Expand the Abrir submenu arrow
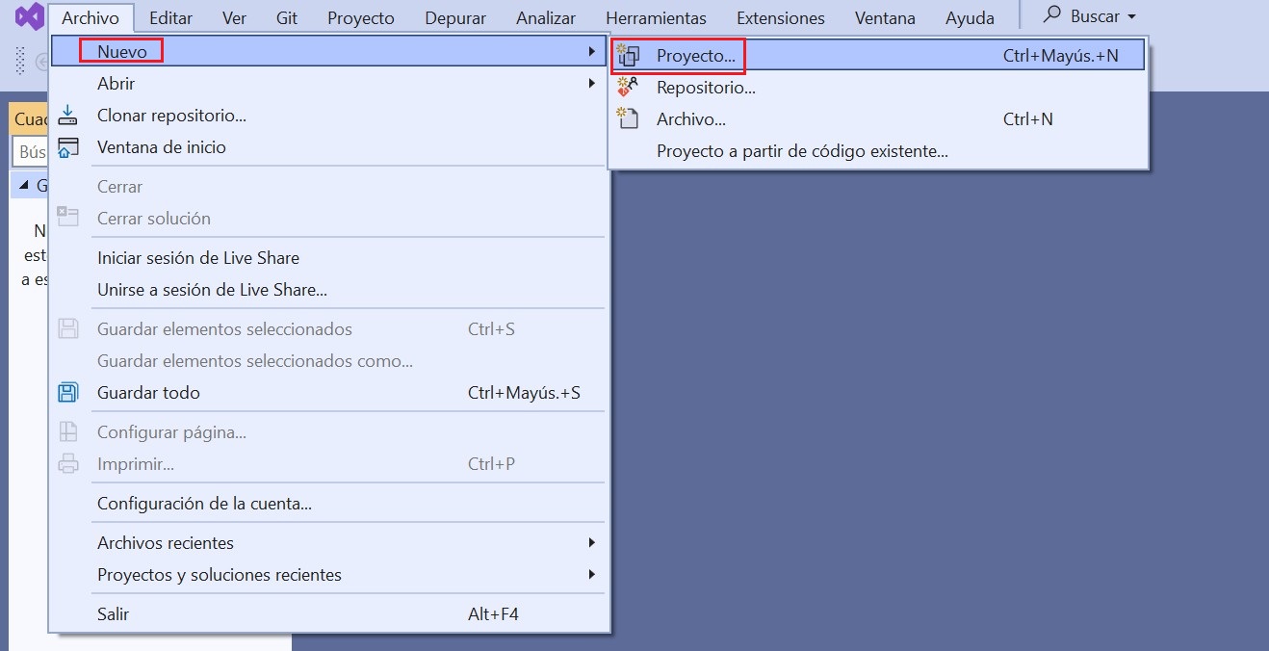The height and width of the screenshot is (651, 1269). [x=591, y=84]
